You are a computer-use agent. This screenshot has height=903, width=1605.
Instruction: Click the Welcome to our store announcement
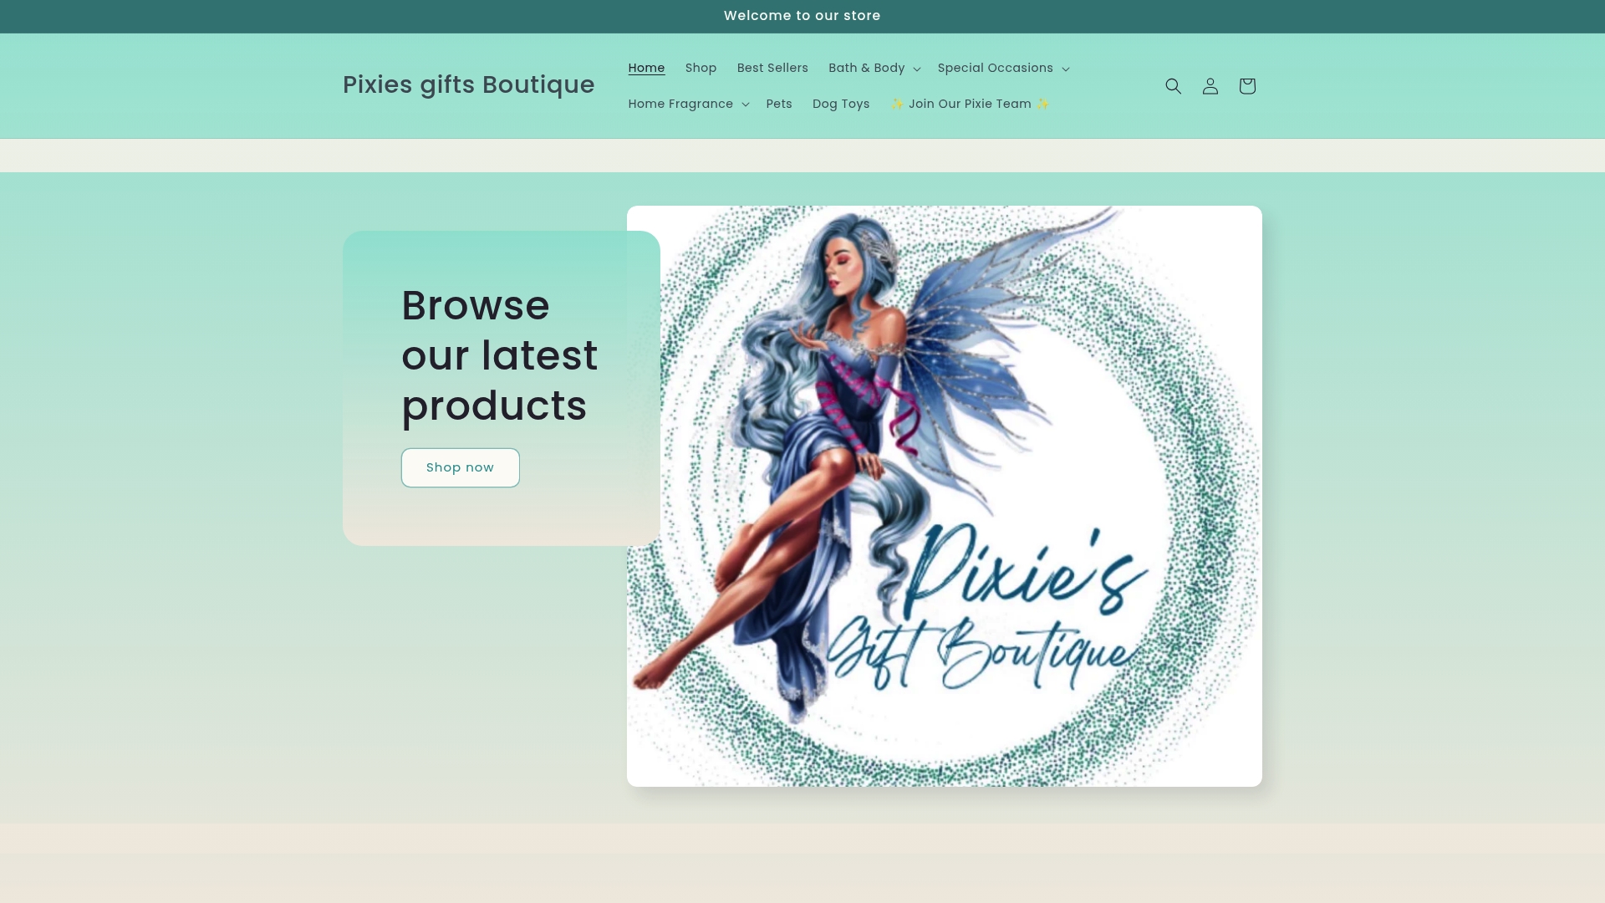[x=802, y=16]
